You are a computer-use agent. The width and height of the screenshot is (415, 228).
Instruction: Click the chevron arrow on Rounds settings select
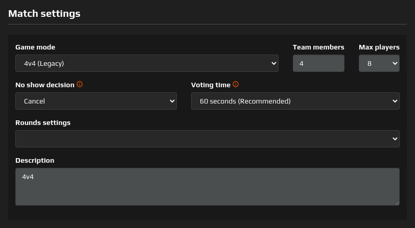[x=395, y=139]
